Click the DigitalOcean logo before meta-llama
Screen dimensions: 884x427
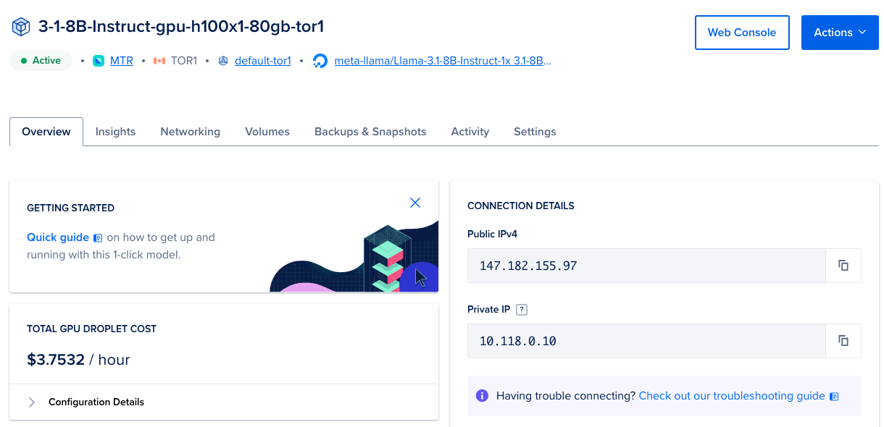pyautogui.click(x=320, y=61)
